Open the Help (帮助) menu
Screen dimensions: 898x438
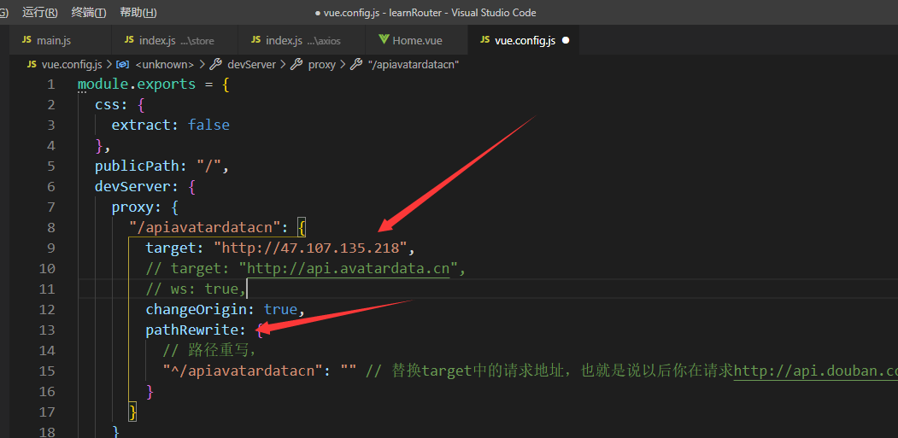click(138, 13)
